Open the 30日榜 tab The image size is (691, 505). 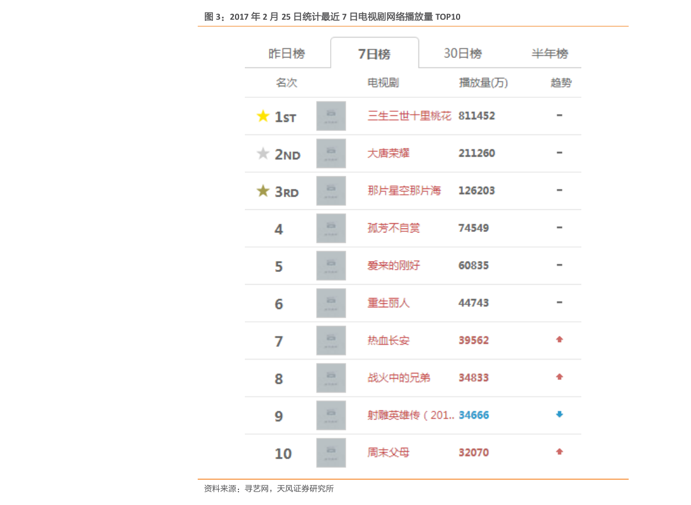[463, 54]
